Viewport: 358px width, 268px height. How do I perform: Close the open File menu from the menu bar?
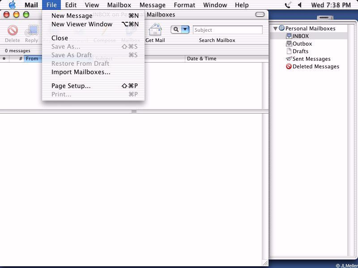(x=51, y=5)
